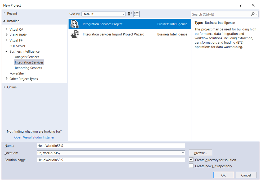The width and height of the screenshot is (261, 181).
Task: Click the Browse... button
Action: click(201, 153)
